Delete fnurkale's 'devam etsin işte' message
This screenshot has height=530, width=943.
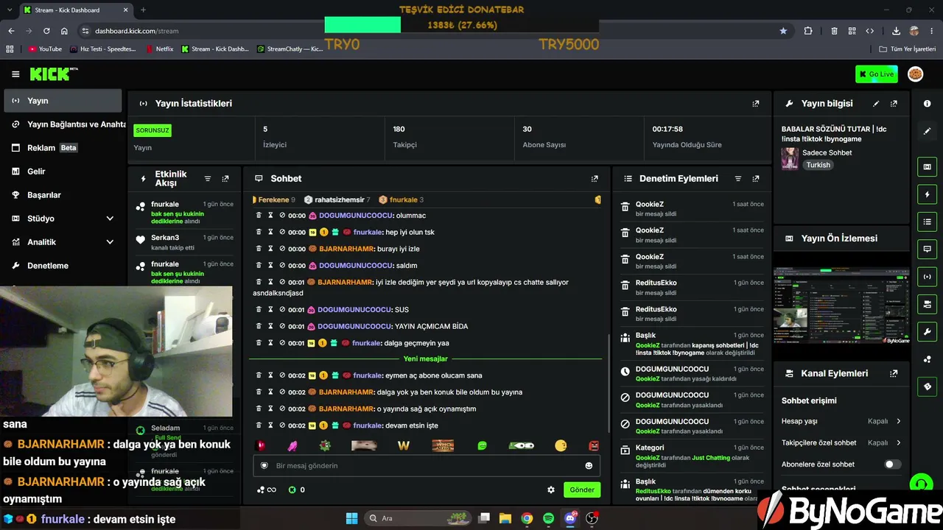[259, 425]
